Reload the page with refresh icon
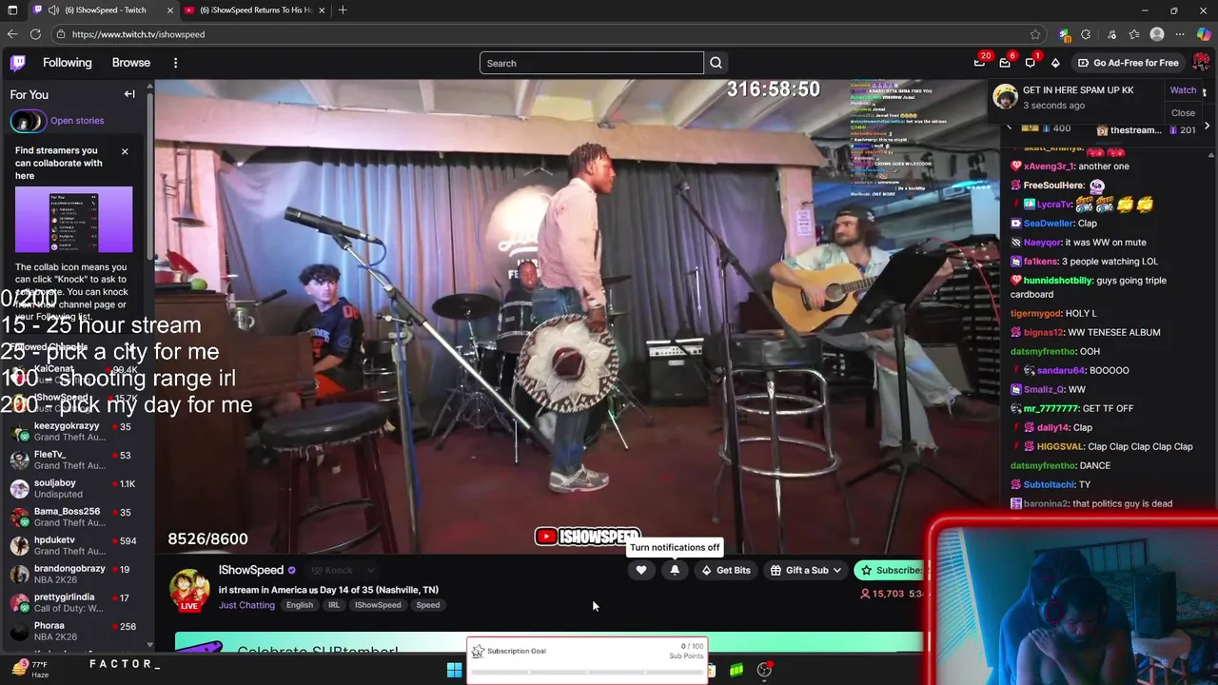The height and width of the screenshot is (685, 1218). [35, 34]
